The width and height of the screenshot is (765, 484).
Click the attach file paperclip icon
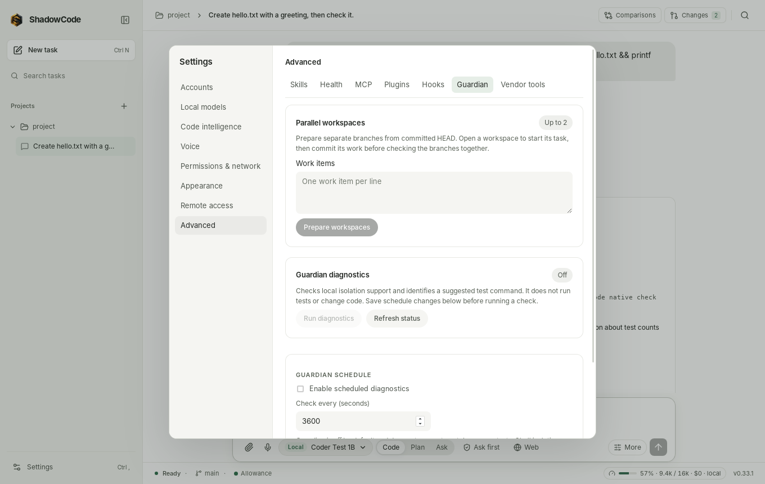pos(249,447)
